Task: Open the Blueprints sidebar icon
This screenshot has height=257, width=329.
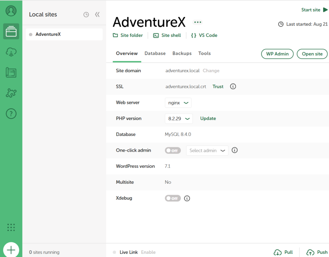Action: coord(11,73)
